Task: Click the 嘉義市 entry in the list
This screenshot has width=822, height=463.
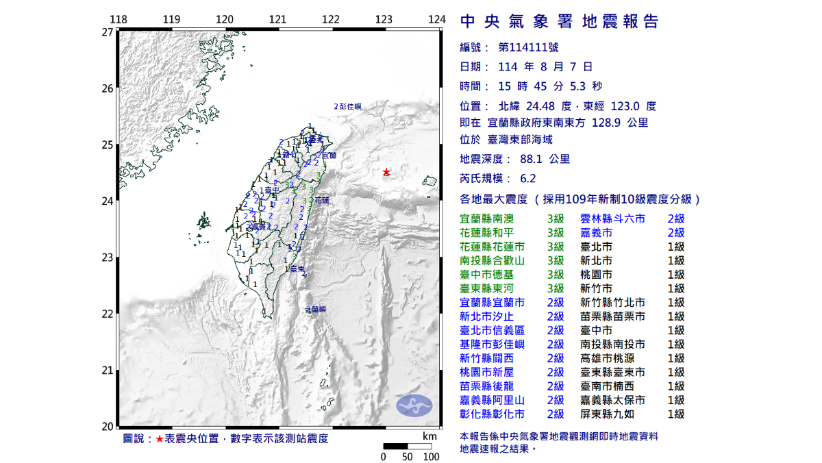Action: coord(597,233)
